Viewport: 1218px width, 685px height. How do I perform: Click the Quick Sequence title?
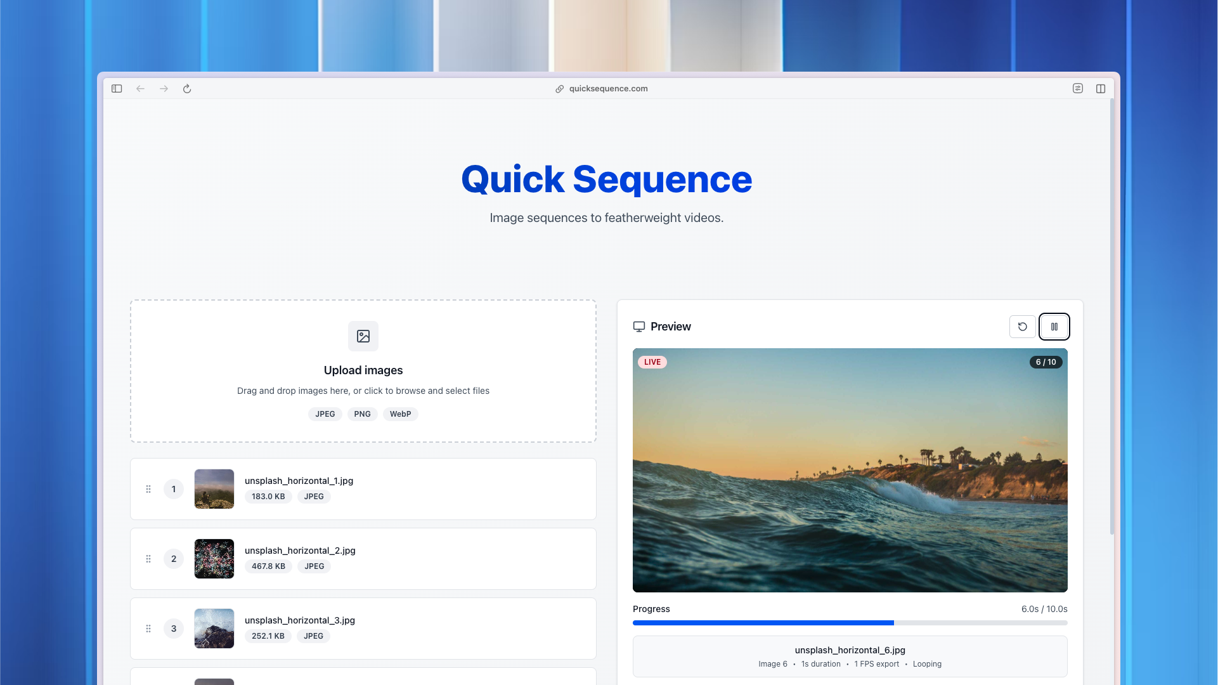coord(607,179)
